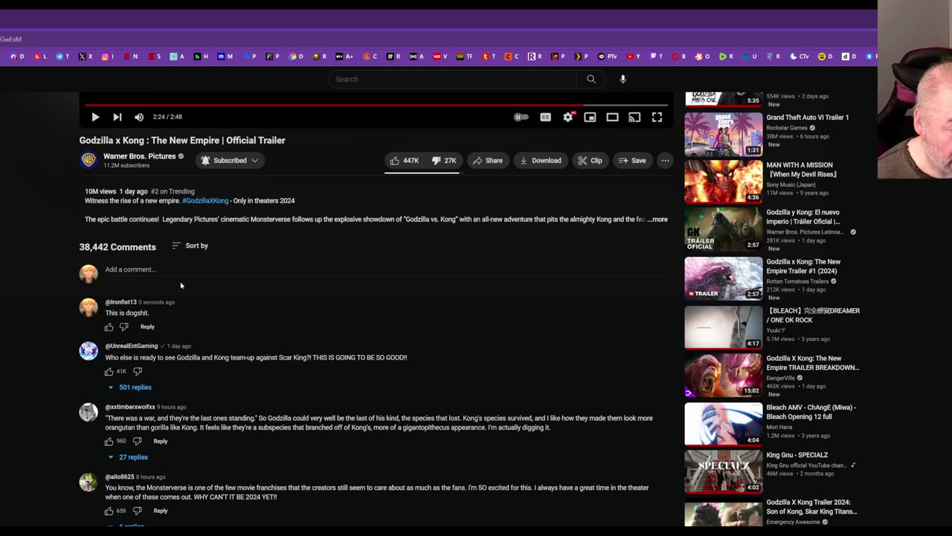Open the Subscribed notification dropdown
Viewport: 952px width, 536px height.
[x=230, y=160]
